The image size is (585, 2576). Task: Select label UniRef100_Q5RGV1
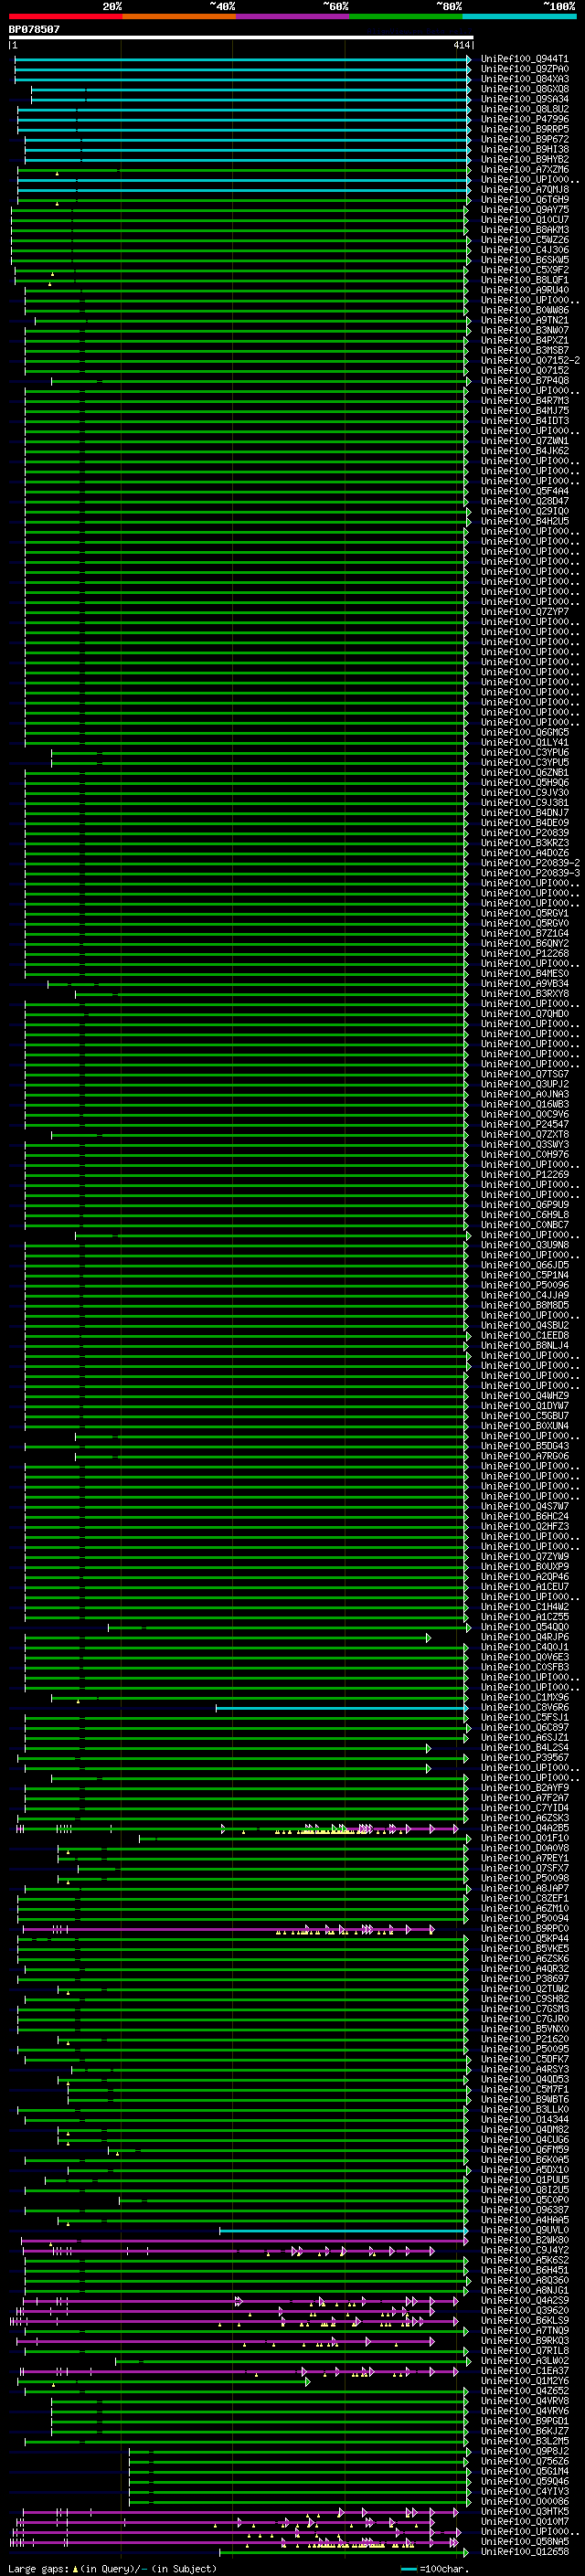coord(524,913)
